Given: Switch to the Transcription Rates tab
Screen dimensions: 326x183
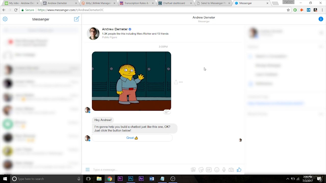Looking at the screenshot, I should (x=136, y=3).
